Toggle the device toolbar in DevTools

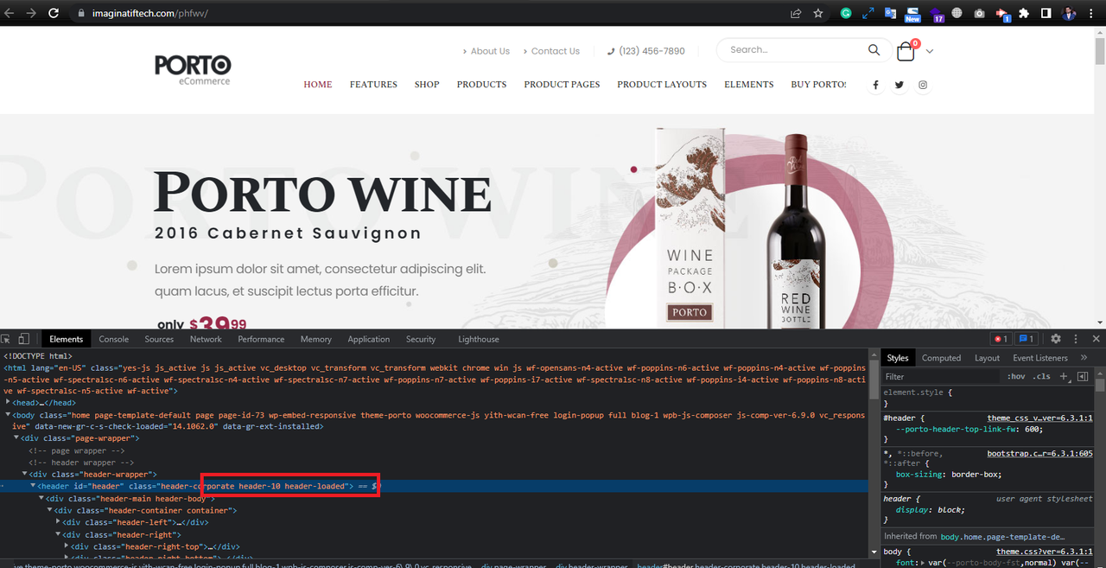(x=24, y=339)
